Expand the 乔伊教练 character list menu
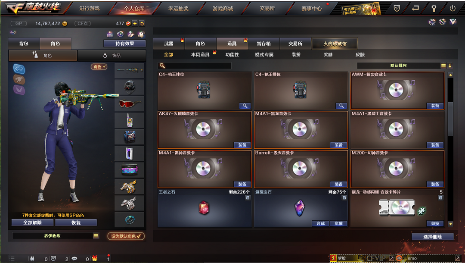 [96, 236]
